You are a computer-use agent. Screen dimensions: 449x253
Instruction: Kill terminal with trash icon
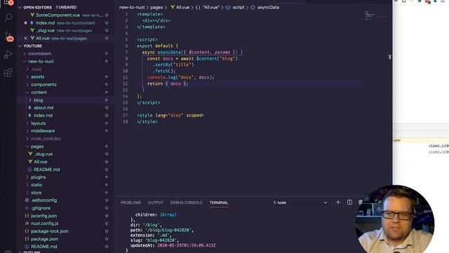pyautogui.click(x=360, y=202)
